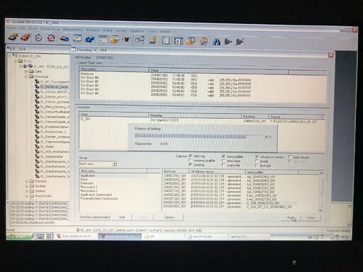Click the lightning flash icon in toolbar
Screen dimensions: 363x272
tap(153, 40)
